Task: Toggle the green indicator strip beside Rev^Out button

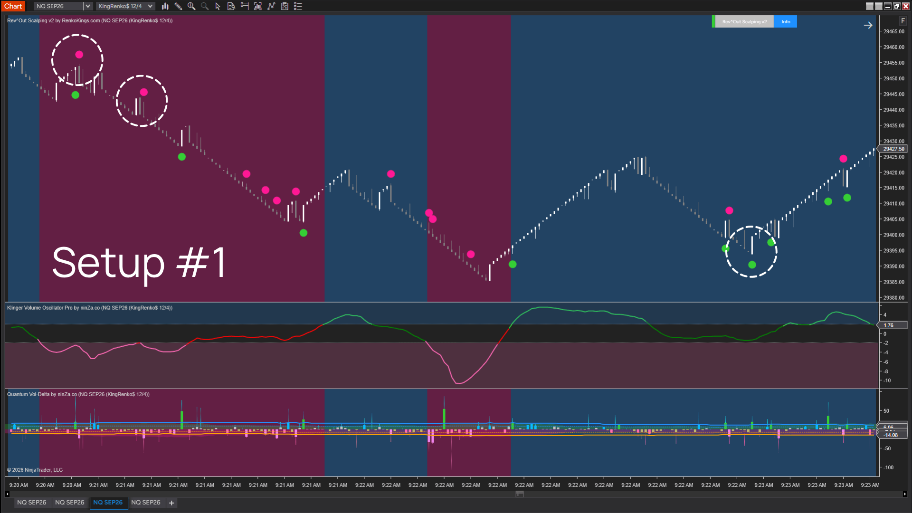Action: point(713,21)
